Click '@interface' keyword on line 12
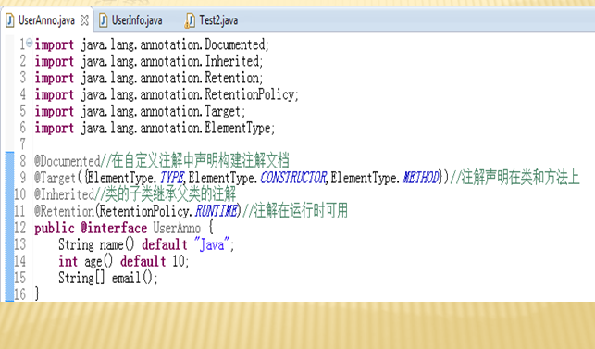 click(x=114, y=228)
